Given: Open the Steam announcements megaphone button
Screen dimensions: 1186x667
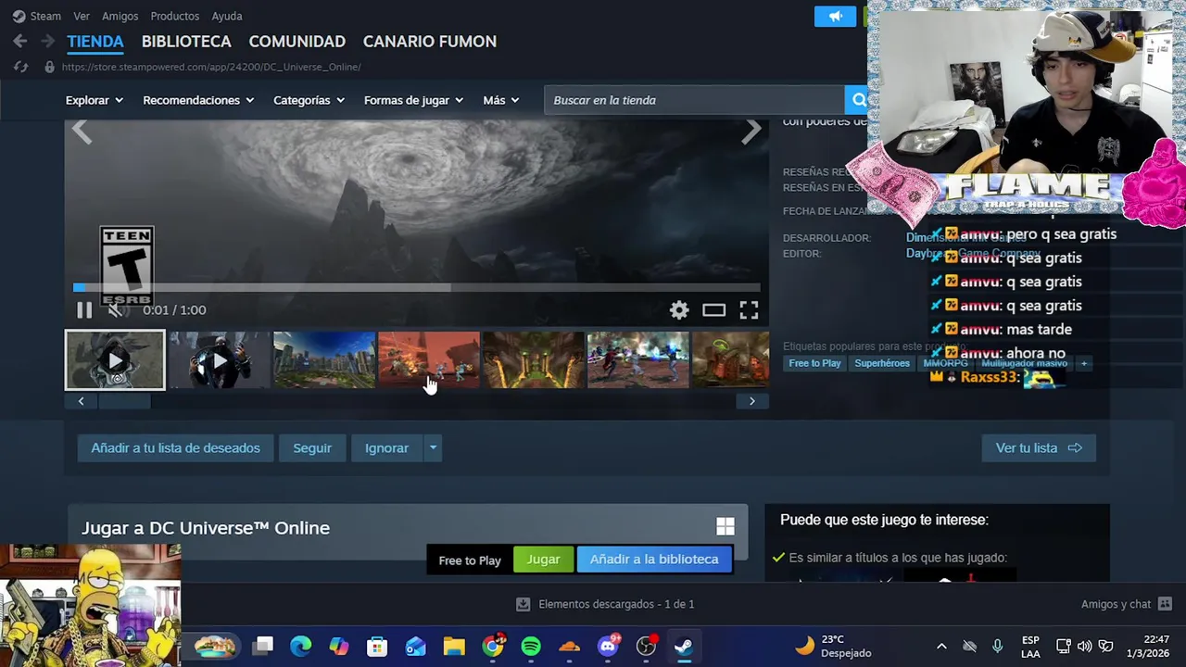Looking at the screenshot, I should [x=835, y=17].
